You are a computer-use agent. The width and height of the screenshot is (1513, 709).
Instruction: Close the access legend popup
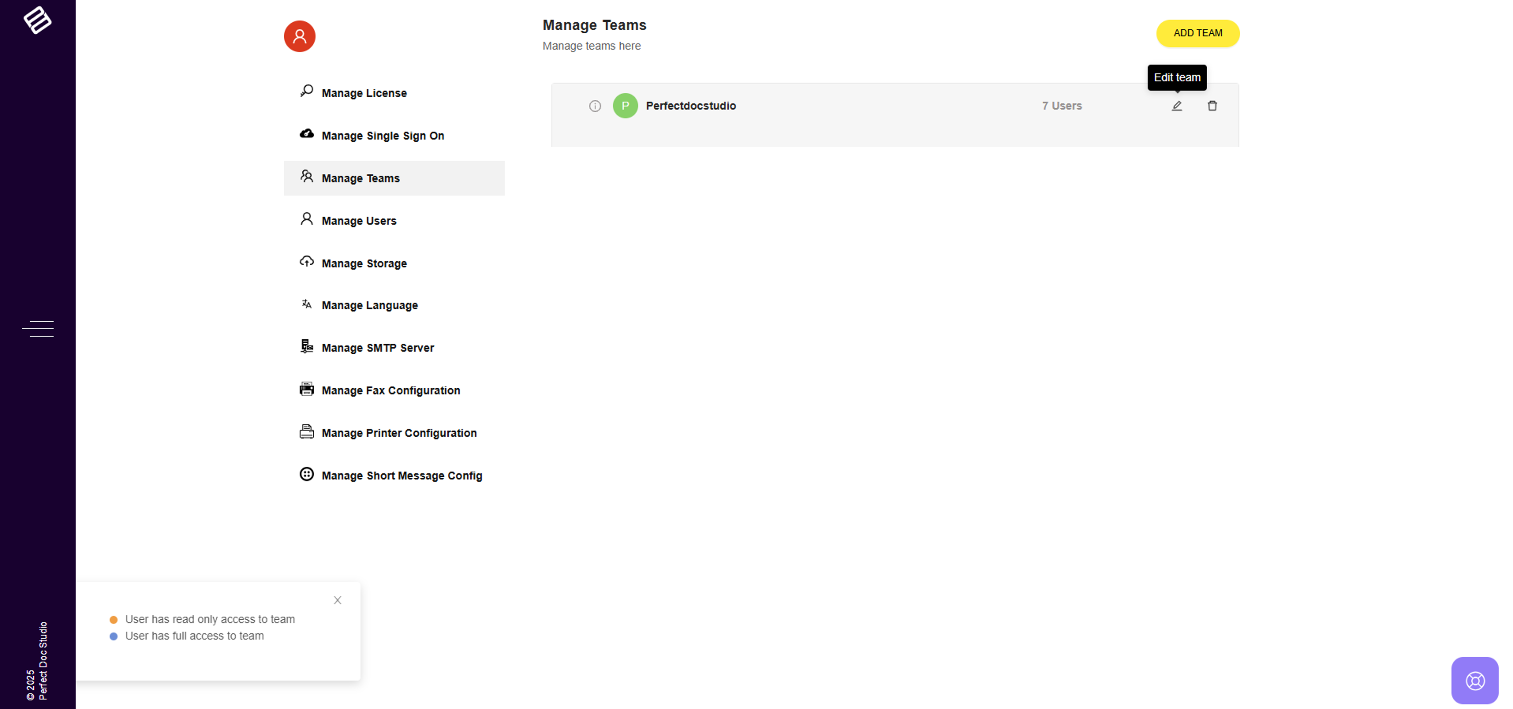[x=337, y=600]
